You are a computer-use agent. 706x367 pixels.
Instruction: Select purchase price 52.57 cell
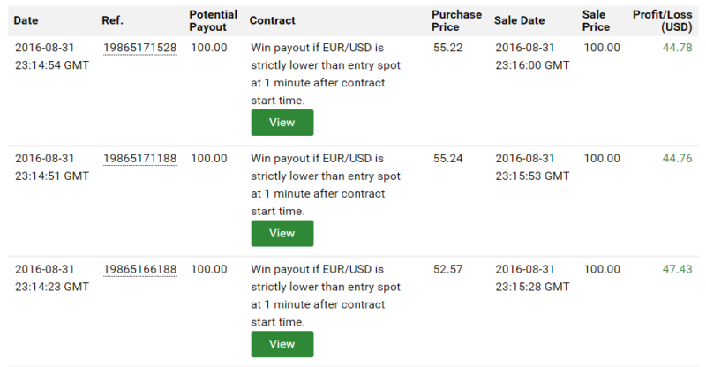pos(448,269)
